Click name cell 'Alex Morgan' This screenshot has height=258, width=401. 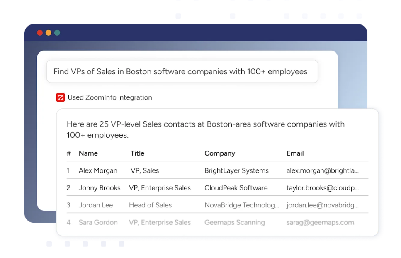pyautogui.click(x=98, y=170)
